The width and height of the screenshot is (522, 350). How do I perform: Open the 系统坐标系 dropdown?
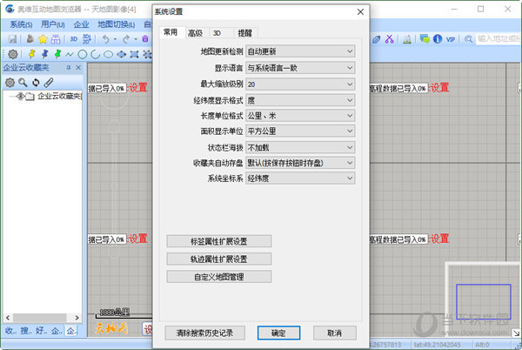point(300,178)
